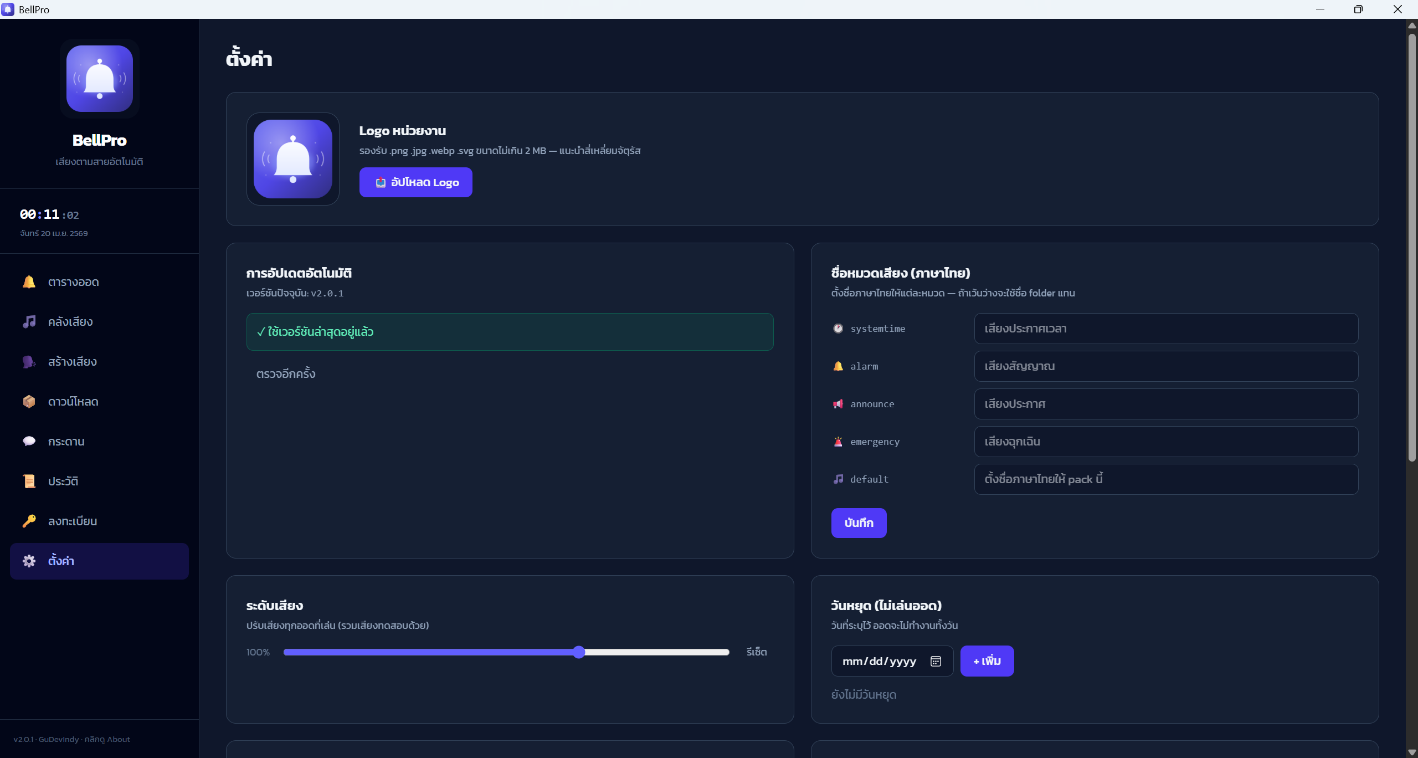Image resolution: width=1418 pixels, height=758 pixels.
Task: Click the systemtime category label
Action: click(878, 329)
